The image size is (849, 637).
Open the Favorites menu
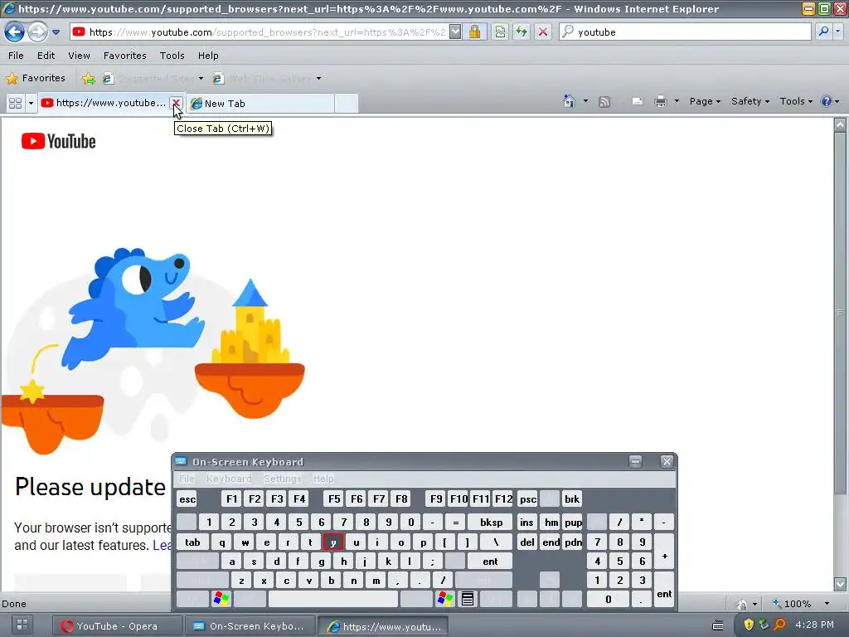pos(124,56)
